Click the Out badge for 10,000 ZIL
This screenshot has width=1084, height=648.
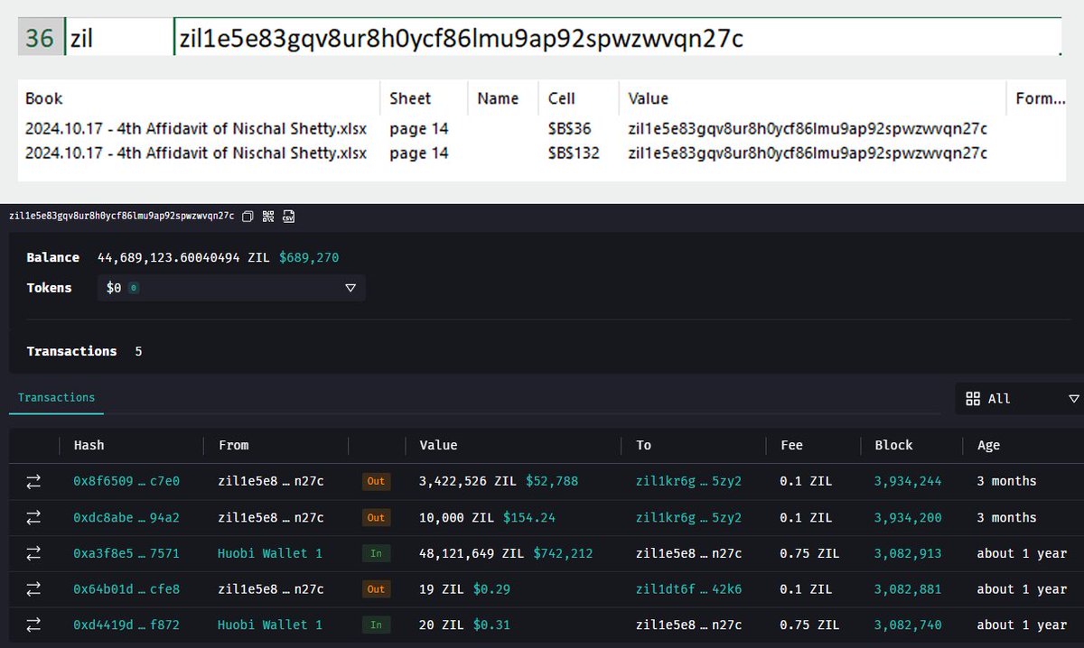[x=376, y=517]
